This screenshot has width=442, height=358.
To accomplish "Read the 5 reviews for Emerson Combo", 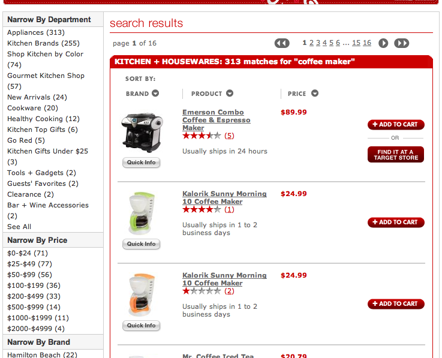I will point(229,136).
